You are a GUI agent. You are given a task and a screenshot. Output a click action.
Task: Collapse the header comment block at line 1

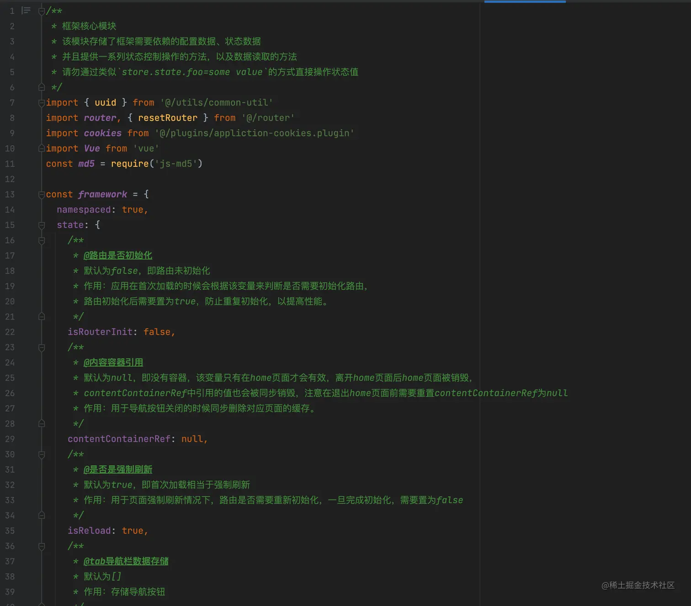42,11
